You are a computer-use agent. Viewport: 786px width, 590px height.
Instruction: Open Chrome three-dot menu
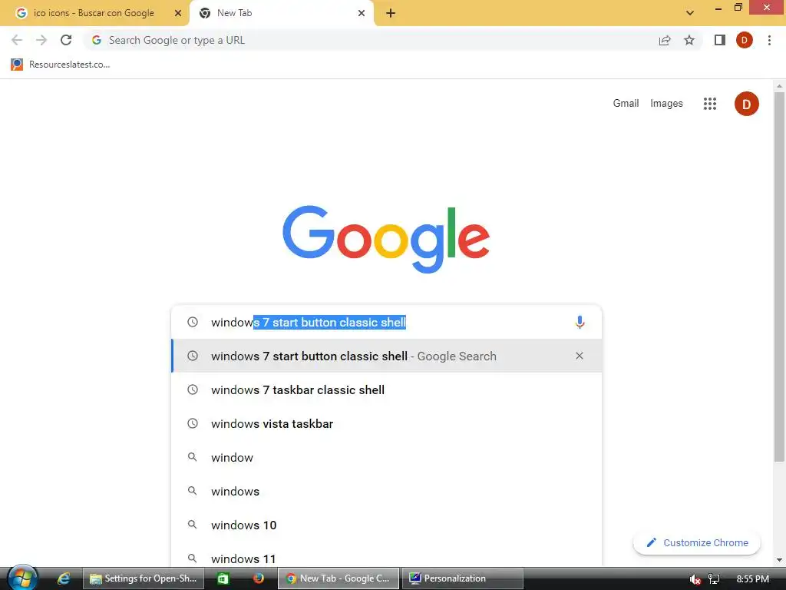coord(769,40)
